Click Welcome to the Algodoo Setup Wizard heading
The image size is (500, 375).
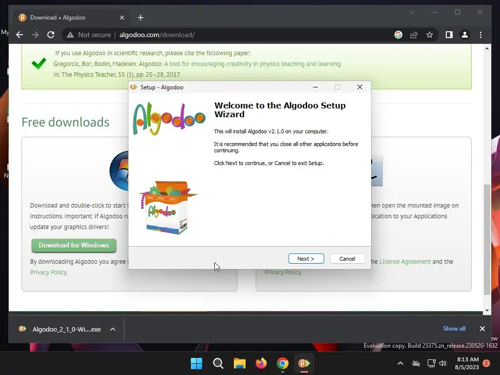[280, 110]
